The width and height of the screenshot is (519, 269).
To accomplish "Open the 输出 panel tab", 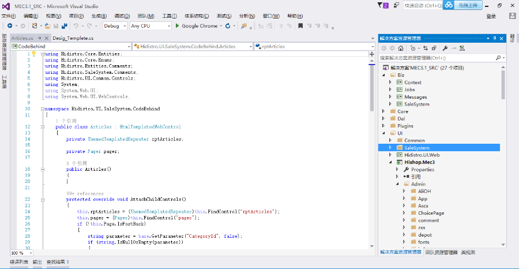I will (x=37, y=262).
